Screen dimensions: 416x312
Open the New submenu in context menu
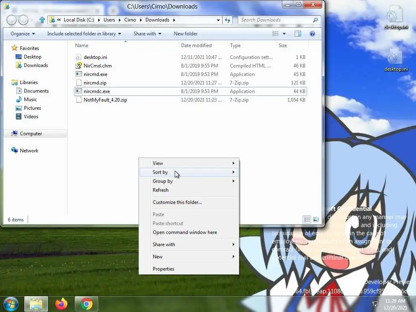click(189, 257)
